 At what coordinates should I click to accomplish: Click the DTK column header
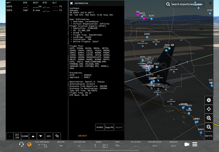tap(25, 3)
